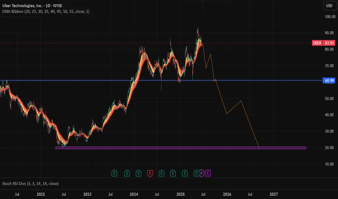Click the 2022 label on time axis
The image size is (338, 199).
click(x=41, y=194)
